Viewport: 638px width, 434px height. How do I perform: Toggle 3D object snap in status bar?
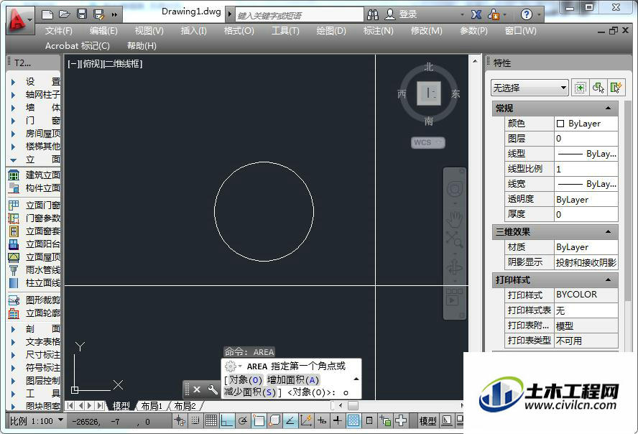click(274, 420)
